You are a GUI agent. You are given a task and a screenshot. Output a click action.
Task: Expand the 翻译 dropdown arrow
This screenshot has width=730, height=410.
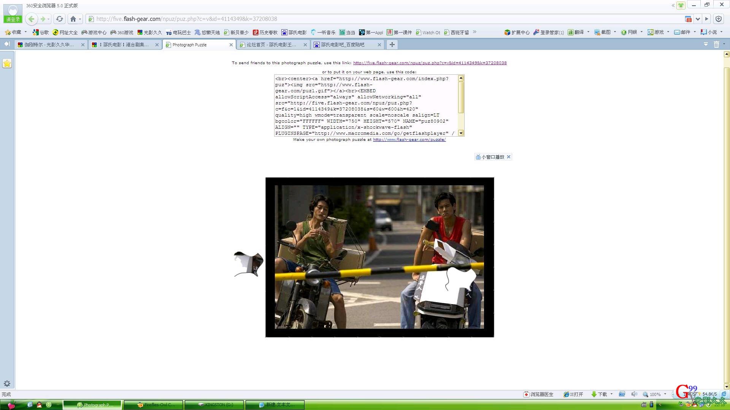[x=588, y=32]
